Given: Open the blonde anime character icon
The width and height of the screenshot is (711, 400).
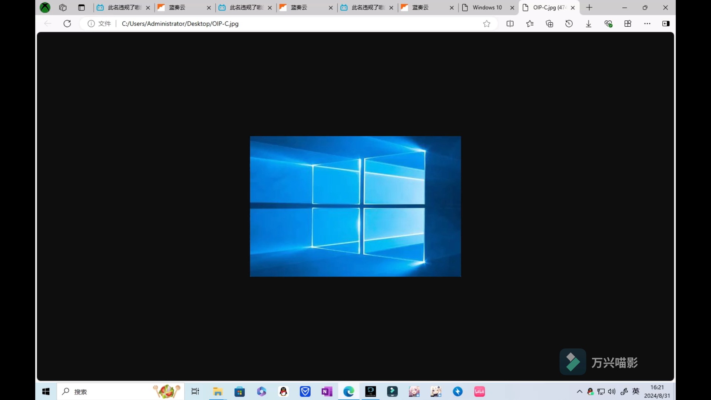Looking at the screenshot, I should pyautogui.click(x=436, y=391).
